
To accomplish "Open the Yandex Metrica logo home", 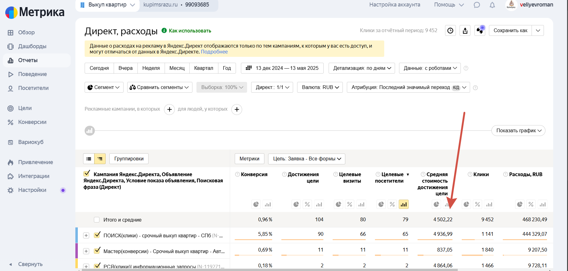I will pos(35,12).
